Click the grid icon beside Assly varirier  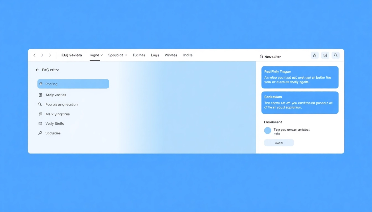pyautogui.click(x=40, y=95)
